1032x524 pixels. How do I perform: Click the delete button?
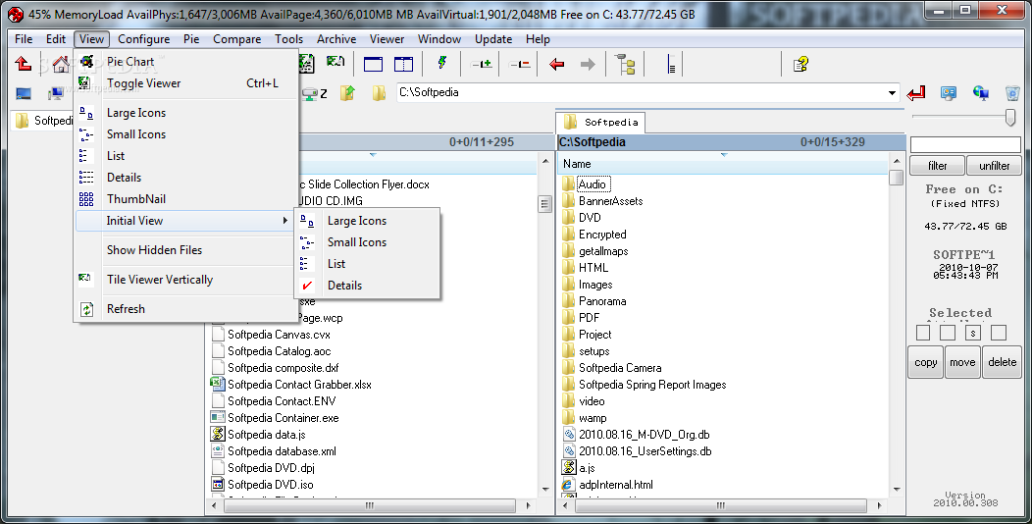1002,362
